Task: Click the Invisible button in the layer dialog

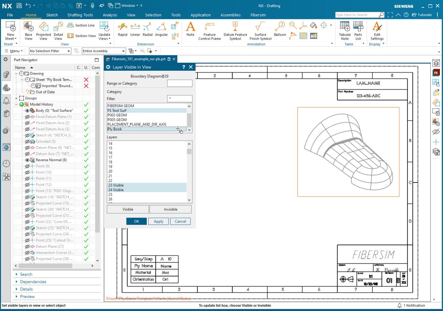Action: (x=170, y=209)
